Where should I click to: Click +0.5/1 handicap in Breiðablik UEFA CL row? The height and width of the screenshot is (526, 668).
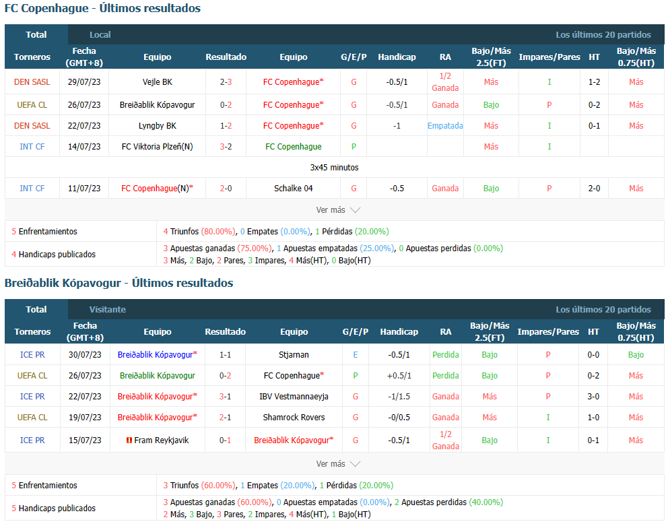tap(399, 376)
